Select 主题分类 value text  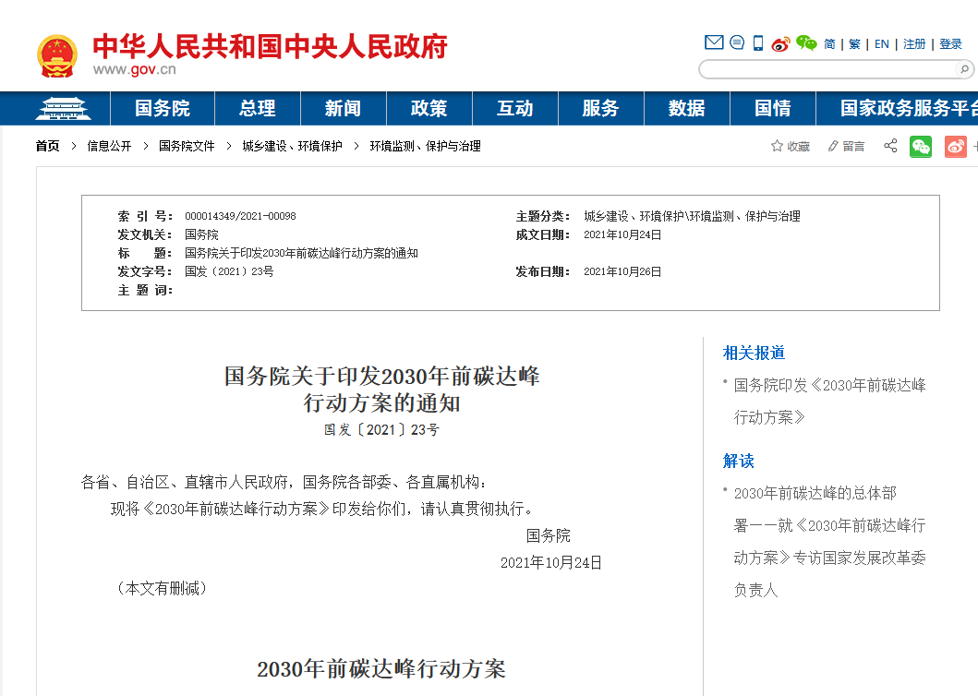[x=693, y=216]
